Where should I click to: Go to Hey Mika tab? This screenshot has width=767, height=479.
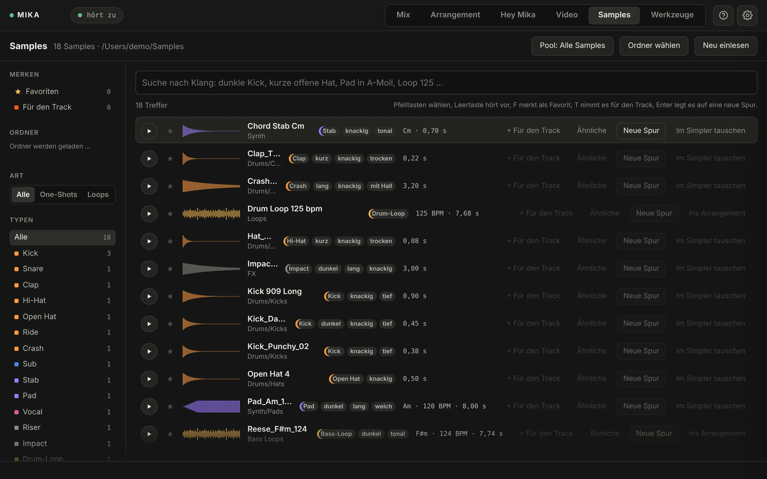pos(518,15)
